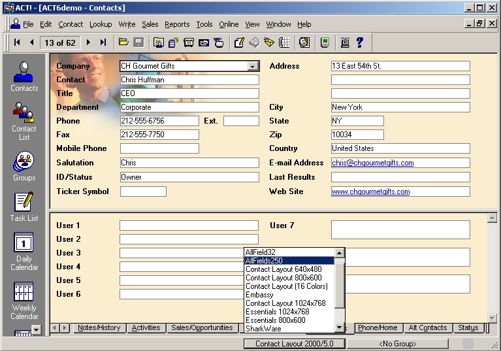Click the green-screen handheld device icon
The height and width of the screenshot is (351, 501).
coord(325,42)
